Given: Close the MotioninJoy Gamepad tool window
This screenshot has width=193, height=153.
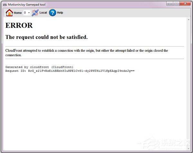Looking at the screenshot, I should coord(185,4).
